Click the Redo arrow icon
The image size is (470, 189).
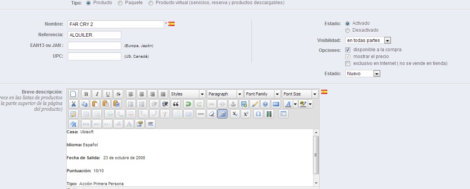pos(199,104)
